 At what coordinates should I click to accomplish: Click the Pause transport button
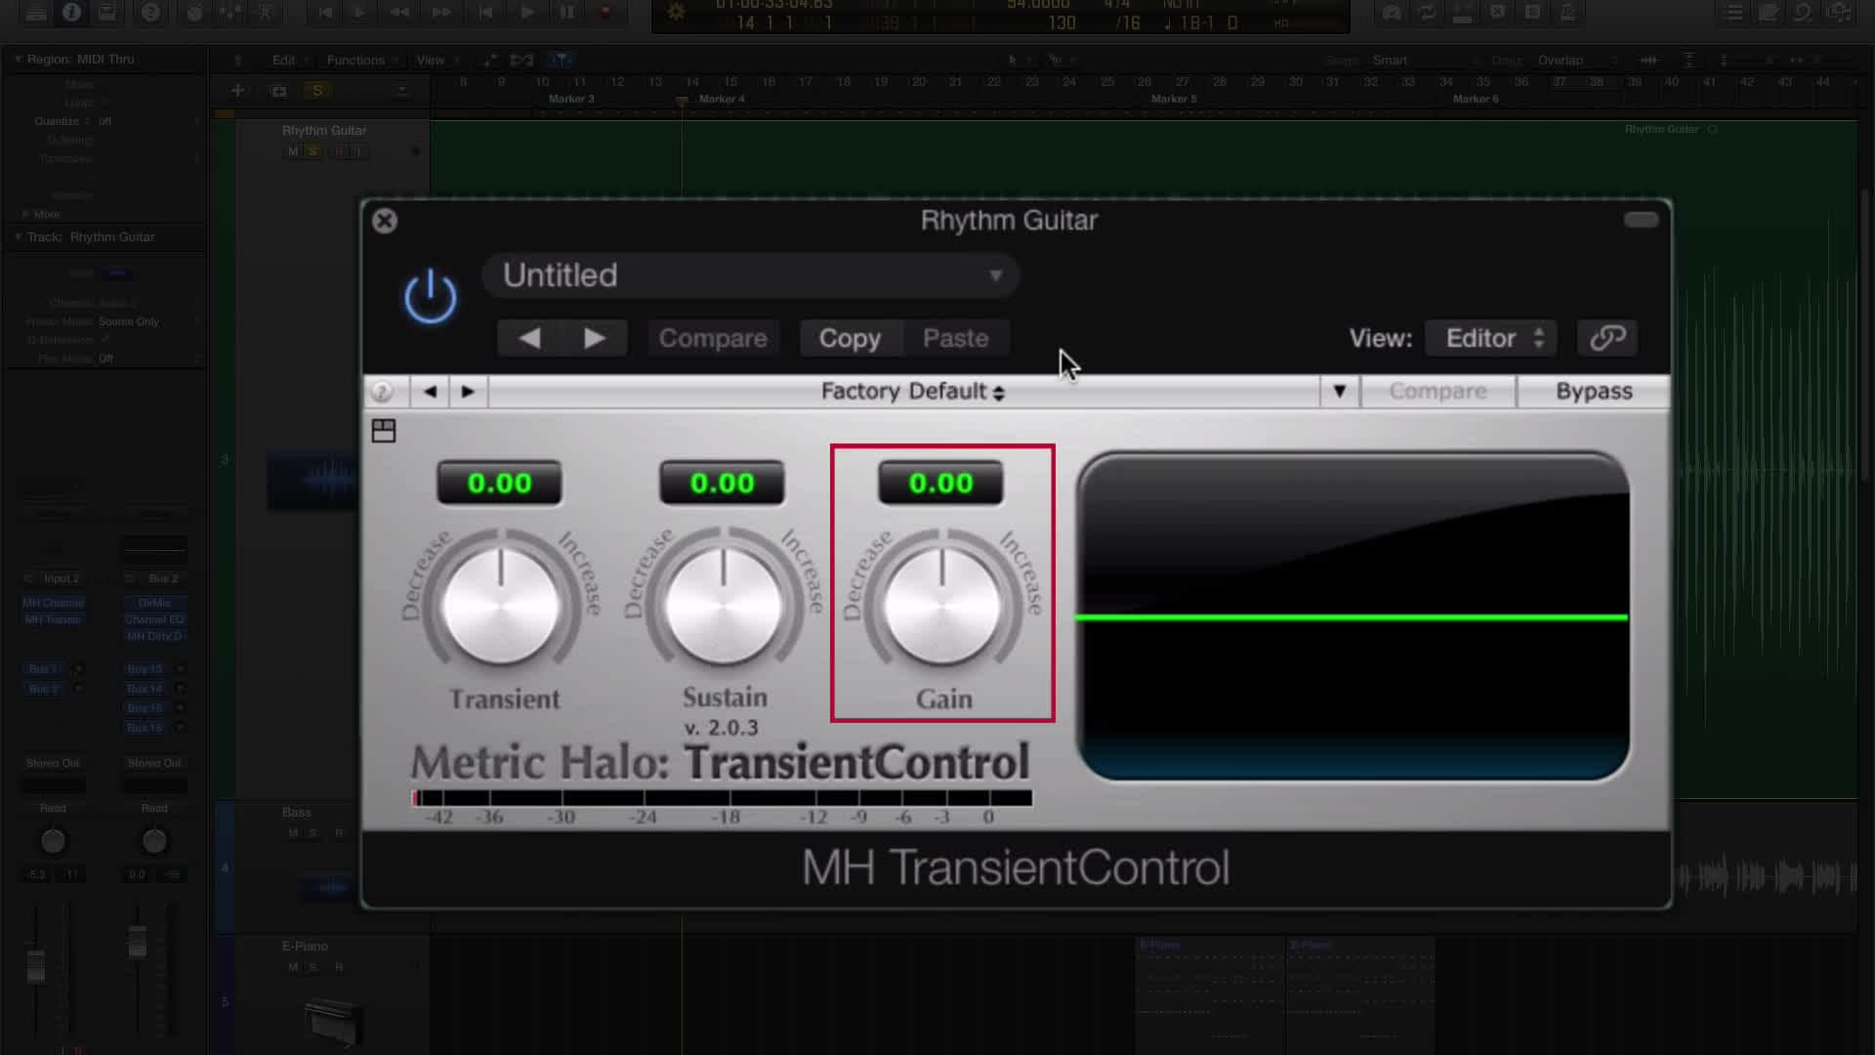pos(567,13)
